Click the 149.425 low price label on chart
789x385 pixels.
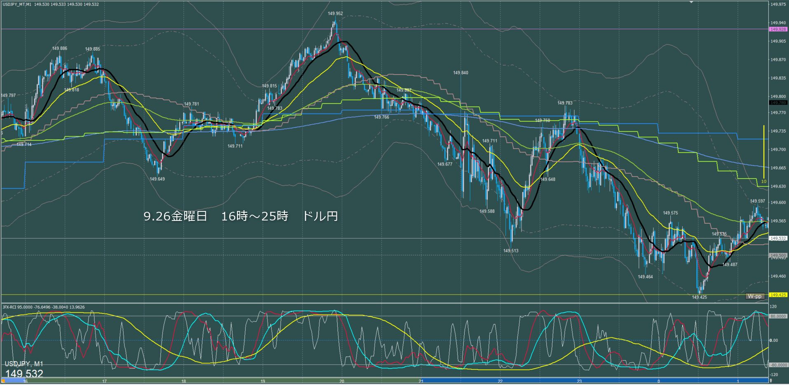(x=699, y=297)
